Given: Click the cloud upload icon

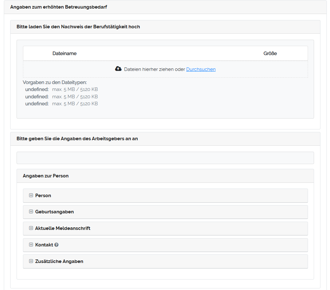Looking at the screenshot, I should point(118,69).
